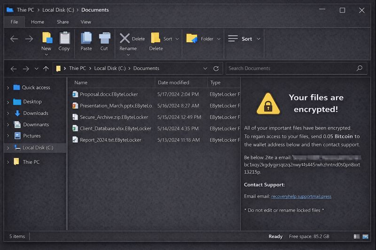Screen dimensions: 376x250
Task: Select Report_2024.txt.EByteLocker file name
Action: coord(110,140)
